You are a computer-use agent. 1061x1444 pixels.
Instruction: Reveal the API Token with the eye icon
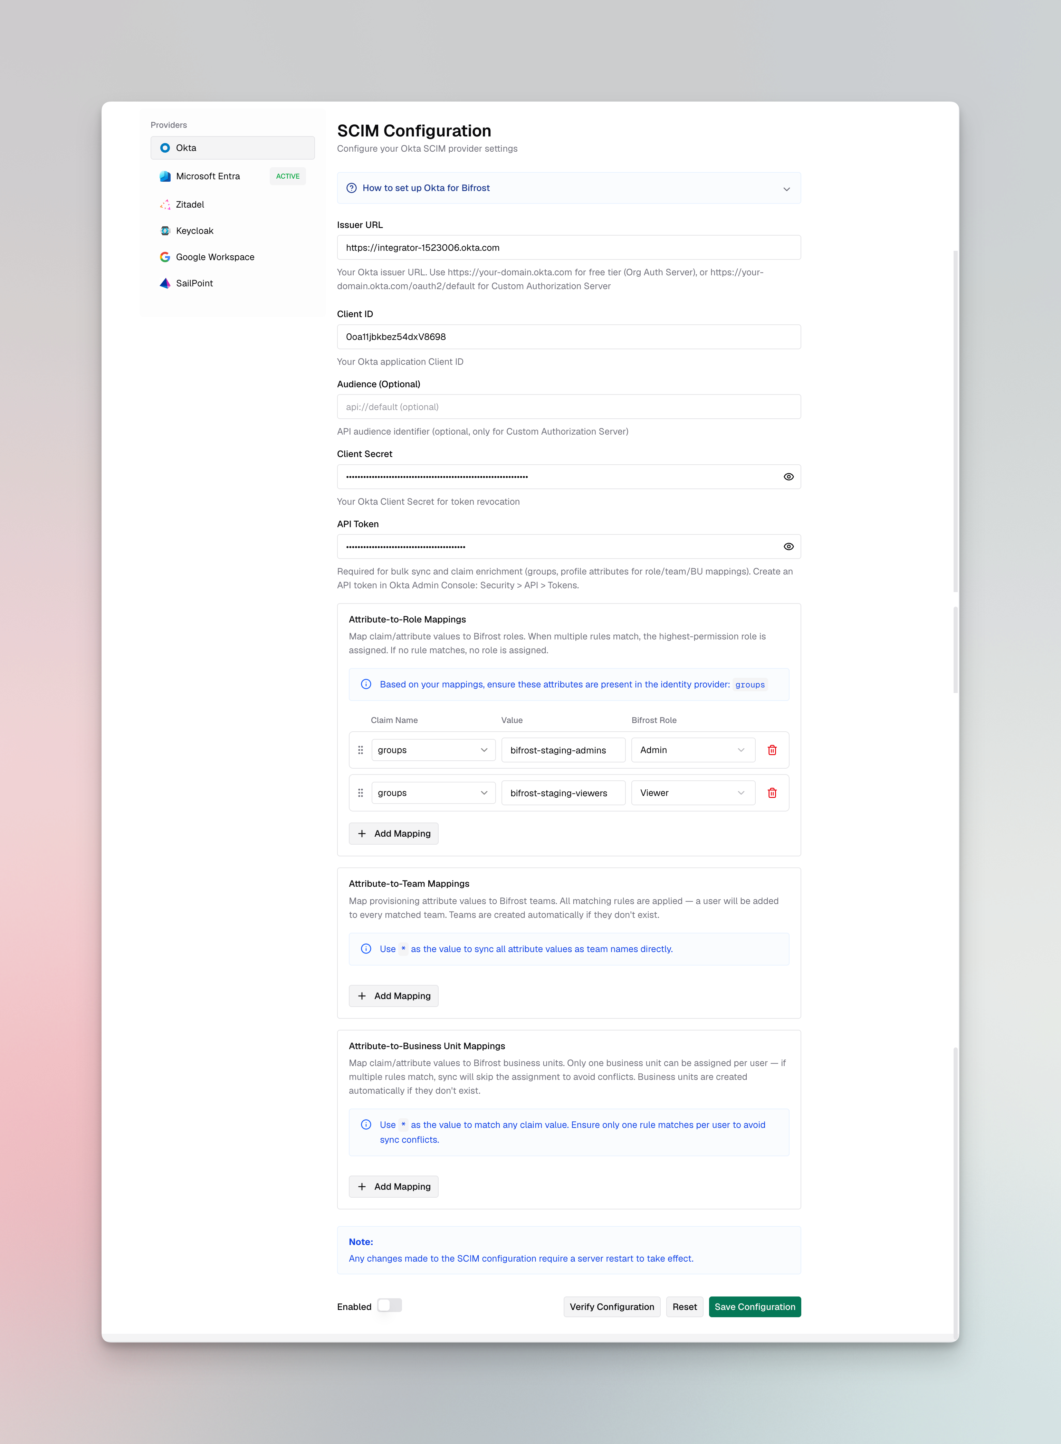click(789, 547)
